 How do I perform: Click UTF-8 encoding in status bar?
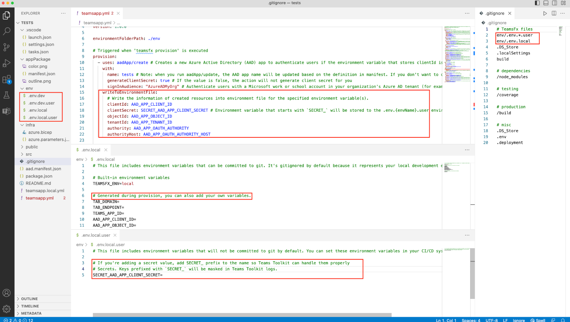click(491, 320)
